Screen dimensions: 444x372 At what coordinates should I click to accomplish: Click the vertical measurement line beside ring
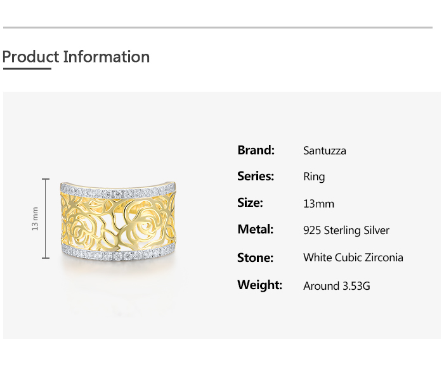(46, 219)
